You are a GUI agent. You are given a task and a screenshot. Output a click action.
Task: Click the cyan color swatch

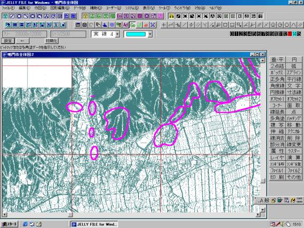(136, 34)
